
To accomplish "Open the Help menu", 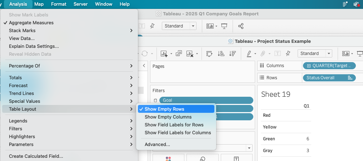I will tap(125, 4).
